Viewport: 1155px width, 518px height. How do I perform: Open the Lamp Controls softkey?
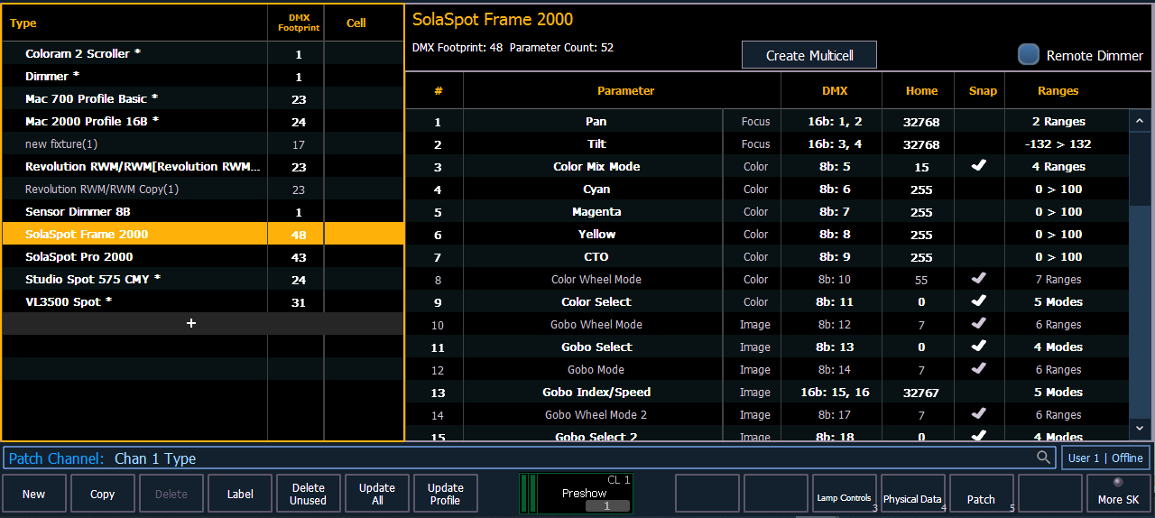pyautogui.click(x=845, y=494)
